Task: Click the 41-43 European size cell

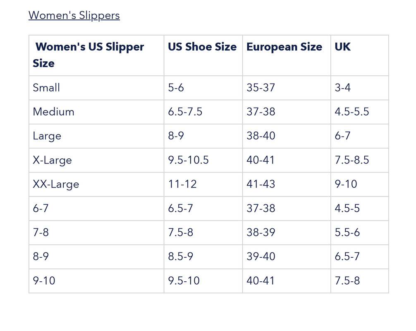Action: [x=261, y=184]
